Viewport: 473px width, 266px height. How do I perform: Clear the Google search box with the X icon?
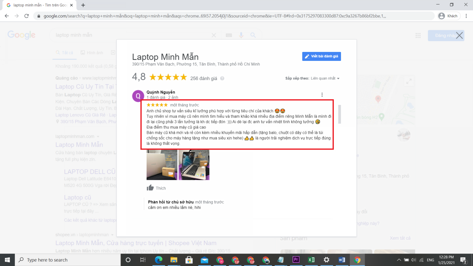coord(214,35)
